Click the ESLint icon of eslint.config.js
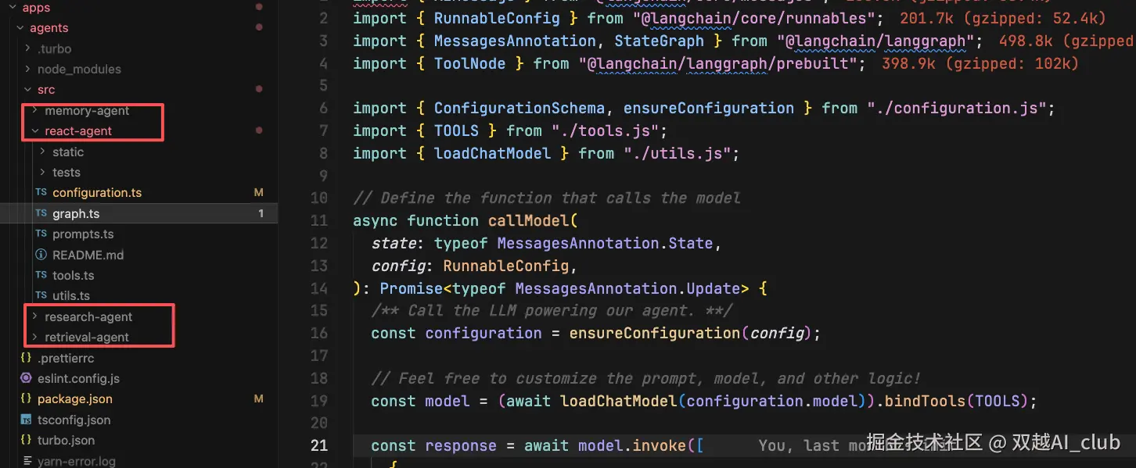1136x468 pixels. click(x=26, y=378)
